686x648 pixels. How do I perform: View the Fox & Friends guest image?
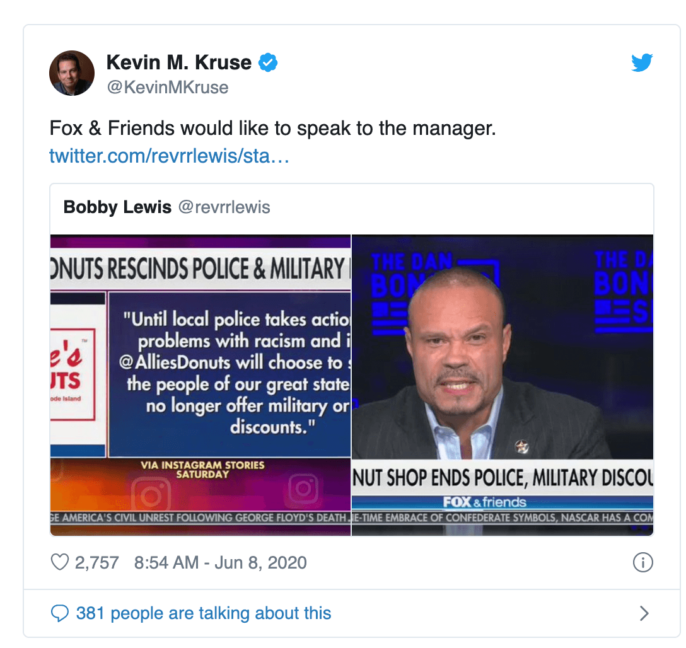503,385
